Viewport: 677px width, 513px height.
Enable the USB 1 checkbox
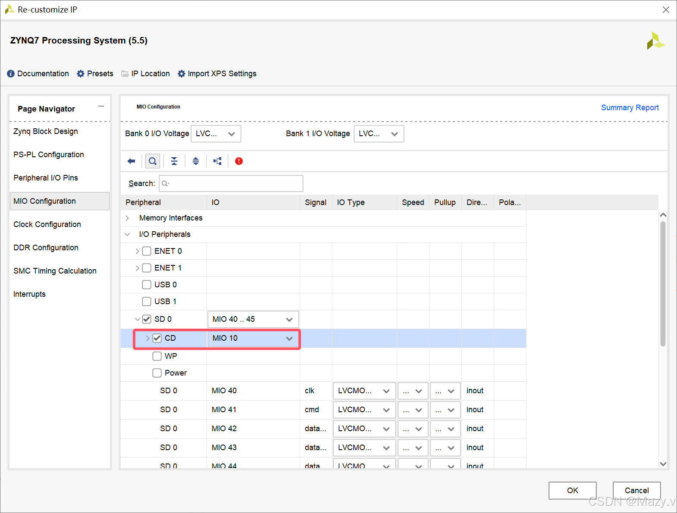coord(147,302)
